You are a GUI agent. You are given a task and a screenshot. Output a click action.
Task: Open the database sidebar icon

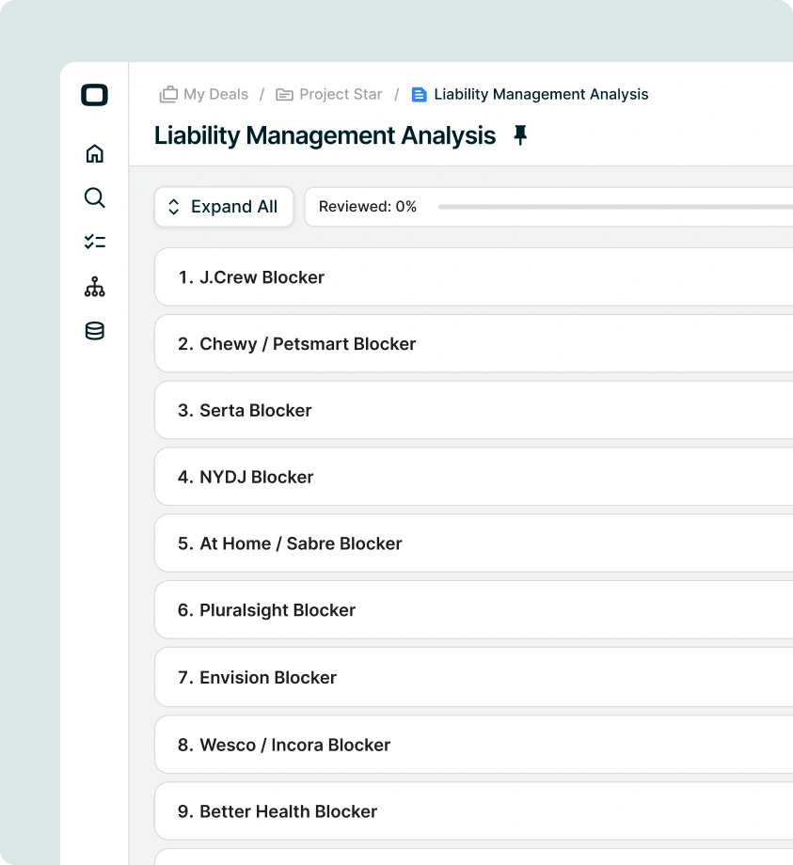coord(94,331)
